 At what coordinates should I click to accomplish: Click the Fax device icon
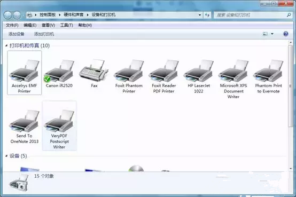(x=94, y=73)
